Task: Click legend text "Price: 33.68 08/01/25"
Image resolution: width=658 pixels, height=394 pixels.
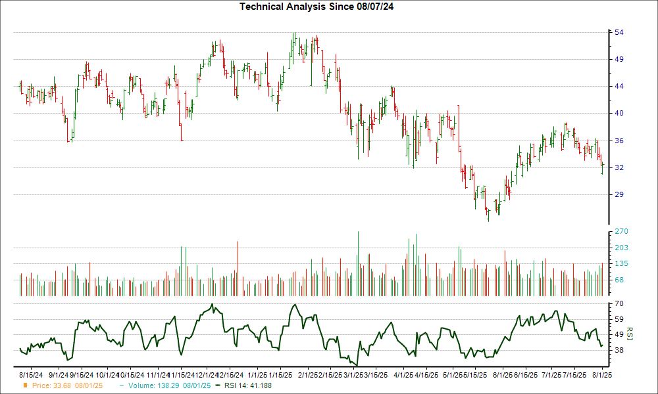Action: coord(67,385)
